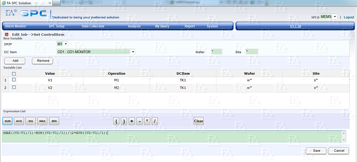Insert the multiply operator

tap(147, 121)
